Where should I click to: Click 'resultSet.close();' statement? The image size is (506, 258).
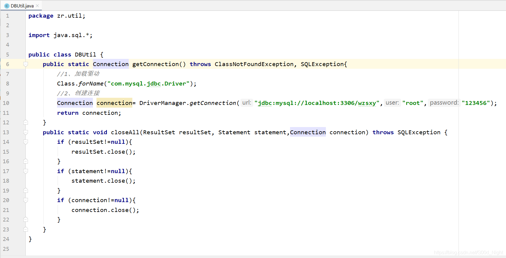pos(103,152)
